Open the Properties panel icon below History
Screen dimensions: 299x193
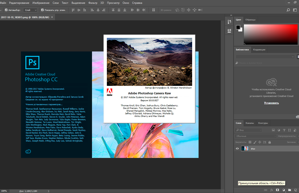(x=229, y=30)
